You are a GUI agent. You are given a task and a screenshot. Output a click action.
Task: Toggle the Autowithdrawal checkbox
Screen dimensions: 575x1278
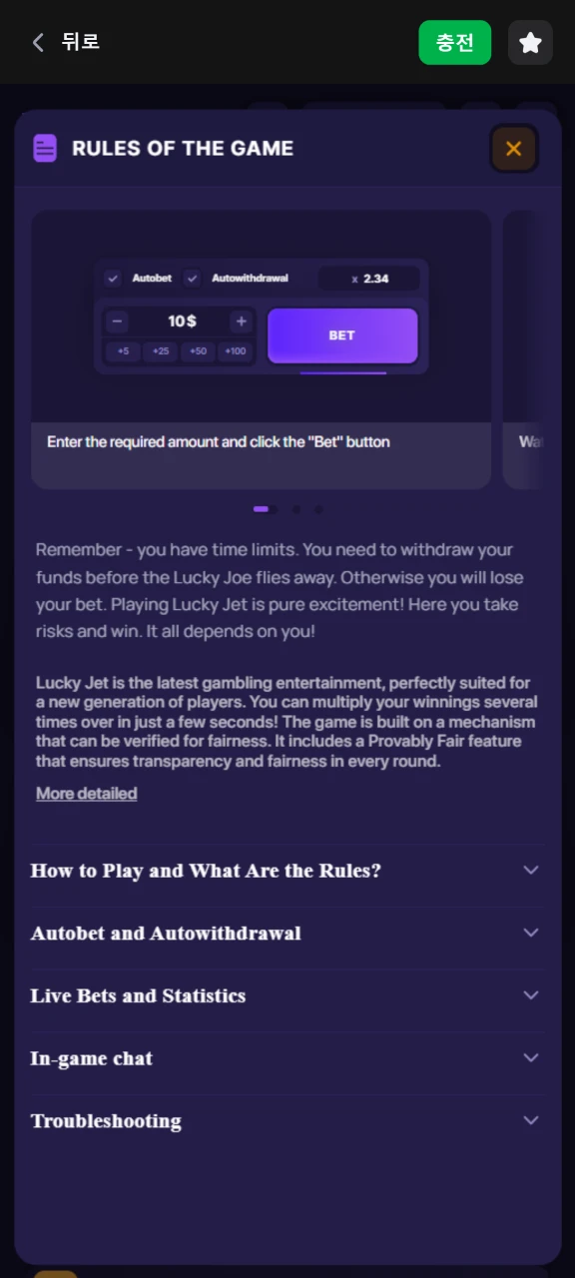[193, 279]
